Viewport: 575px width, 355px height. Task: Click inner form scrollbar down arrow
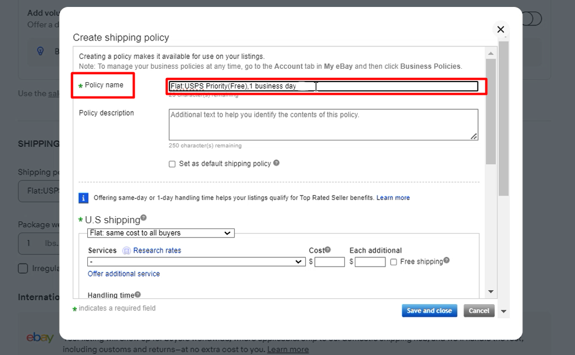(x=491, y=291)
